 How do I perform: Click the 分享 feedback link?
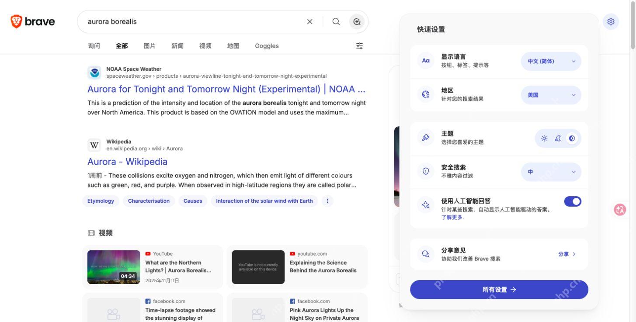pyautogui.click(x=567, y=254)
